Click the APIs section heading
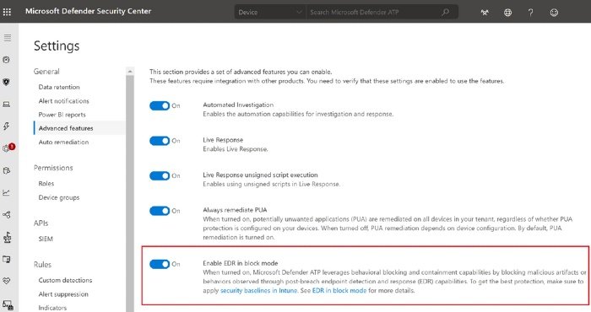 pyautogui.click(x=41, y=223)
